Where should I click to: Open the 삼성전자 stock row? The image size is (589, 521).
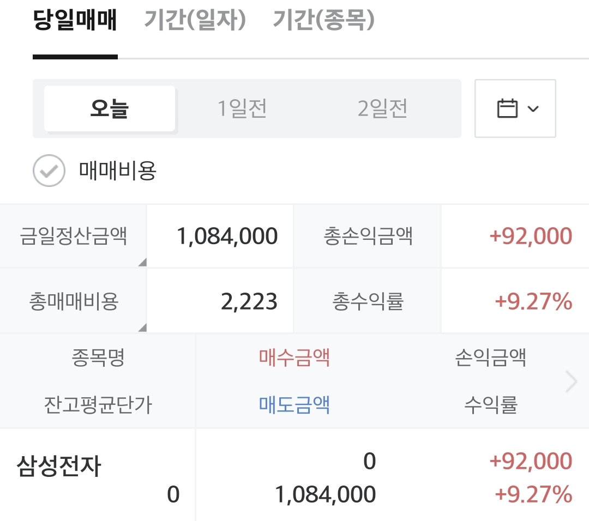pos(294,475)
